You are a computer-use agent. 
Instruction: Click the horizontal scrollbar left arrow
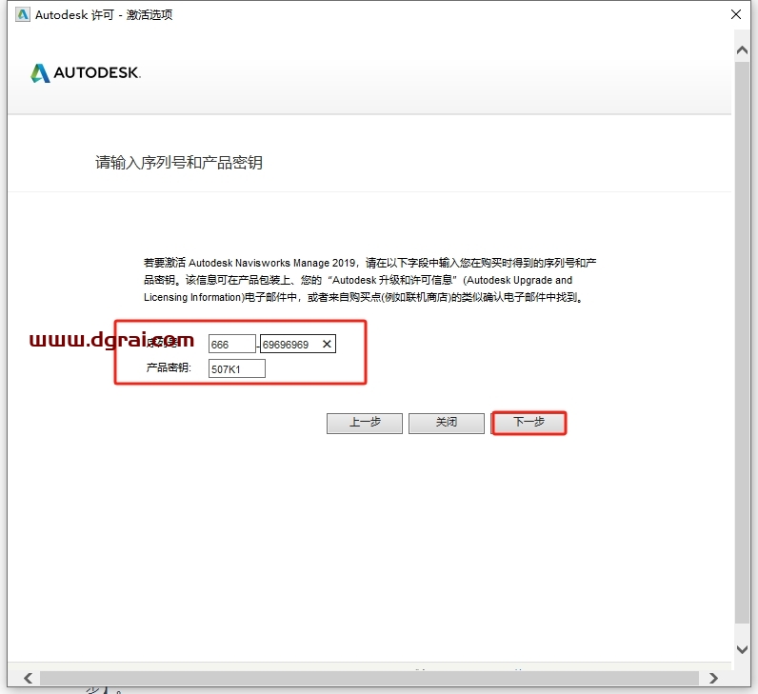[x=28, y=678]
